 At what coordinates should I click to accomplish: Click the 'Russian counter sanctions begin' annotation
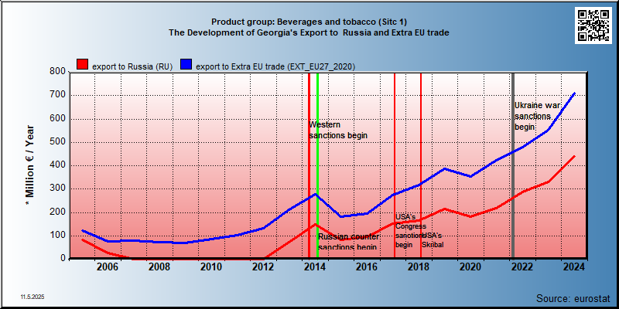[349, 242]
